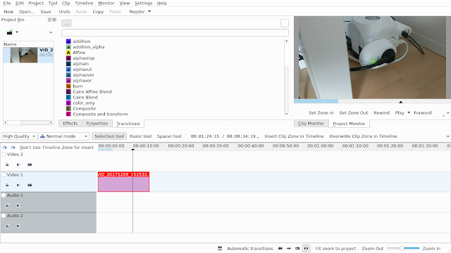Toggle audio thumbnails icon in status bar
This screenshot has height=253, width=451.
click(289, 248)
